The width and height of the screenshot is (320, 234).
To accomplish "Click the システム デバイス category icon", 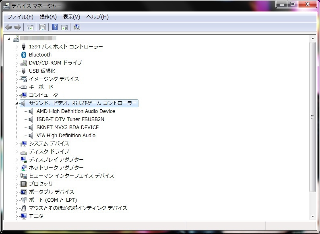I will click(24, 144).
